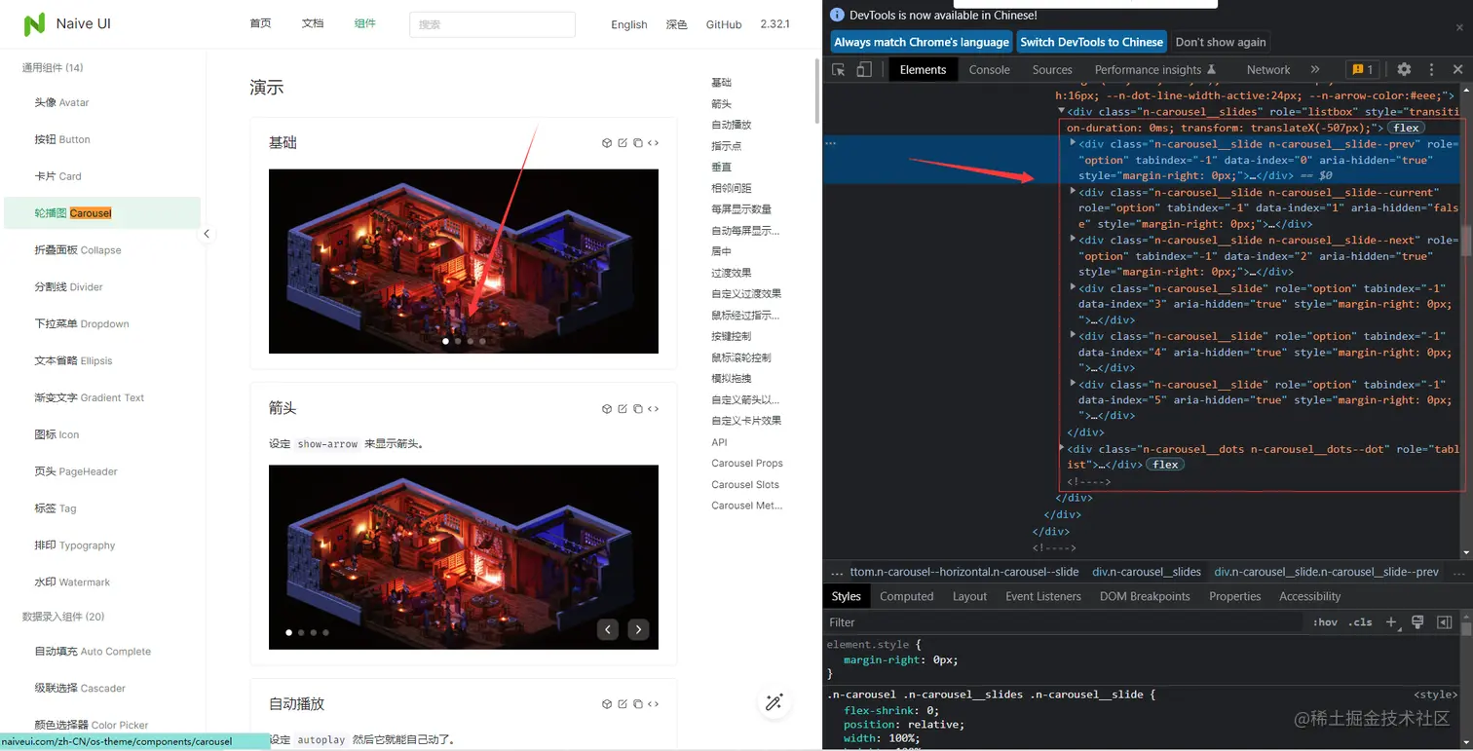Show more DevTools tabs chevron
Image resolution: width=1473 pixels, height=751 pixels.
click(1315, 69)
